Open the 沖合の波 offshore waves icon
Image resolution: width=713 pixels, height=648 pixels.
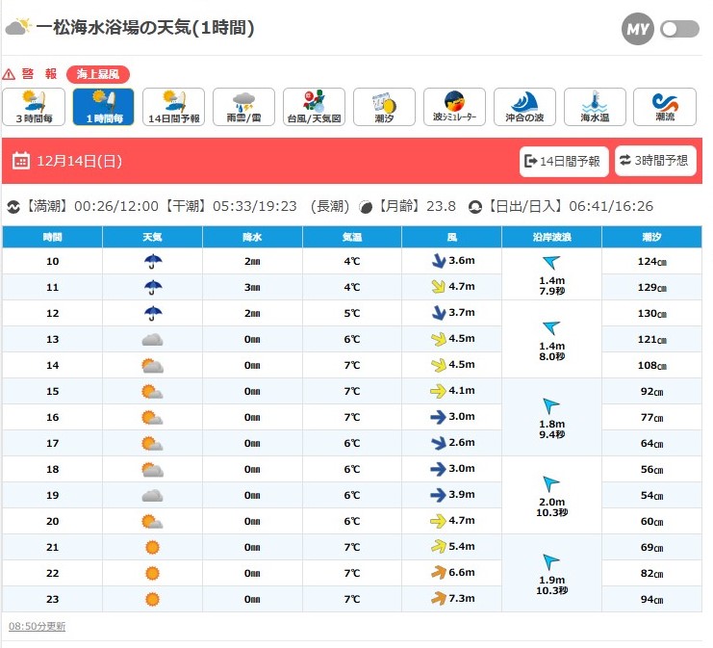[x=524, y=107]
